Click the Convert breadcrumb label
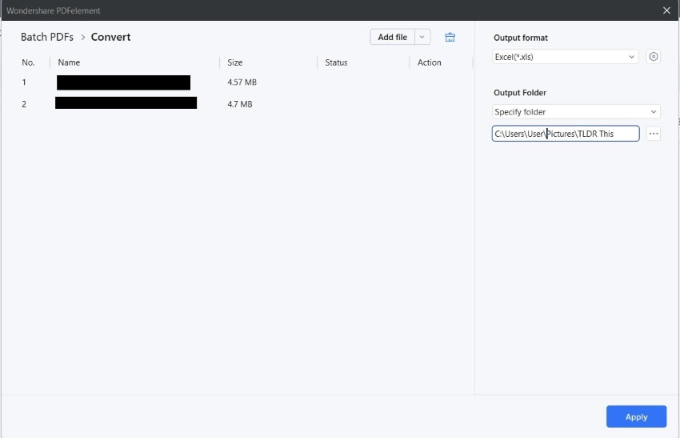 coord(110,37)
